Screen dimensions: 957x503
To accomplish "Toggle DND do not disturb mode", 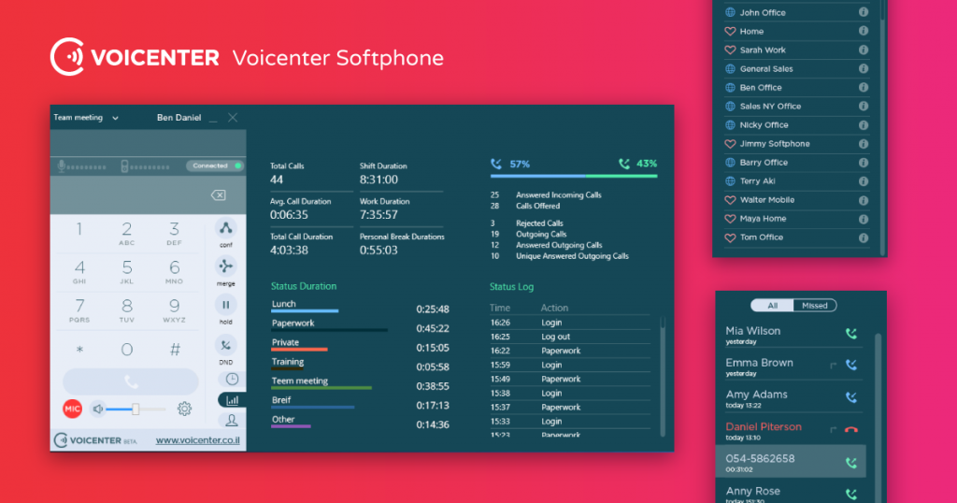I will (226, 344).
